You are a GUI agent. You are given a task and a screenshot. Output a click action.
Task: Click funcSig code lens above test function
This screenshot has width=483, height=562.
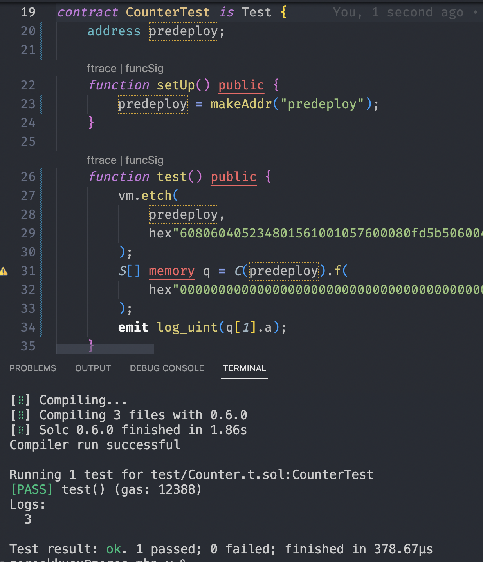(144, 160)
